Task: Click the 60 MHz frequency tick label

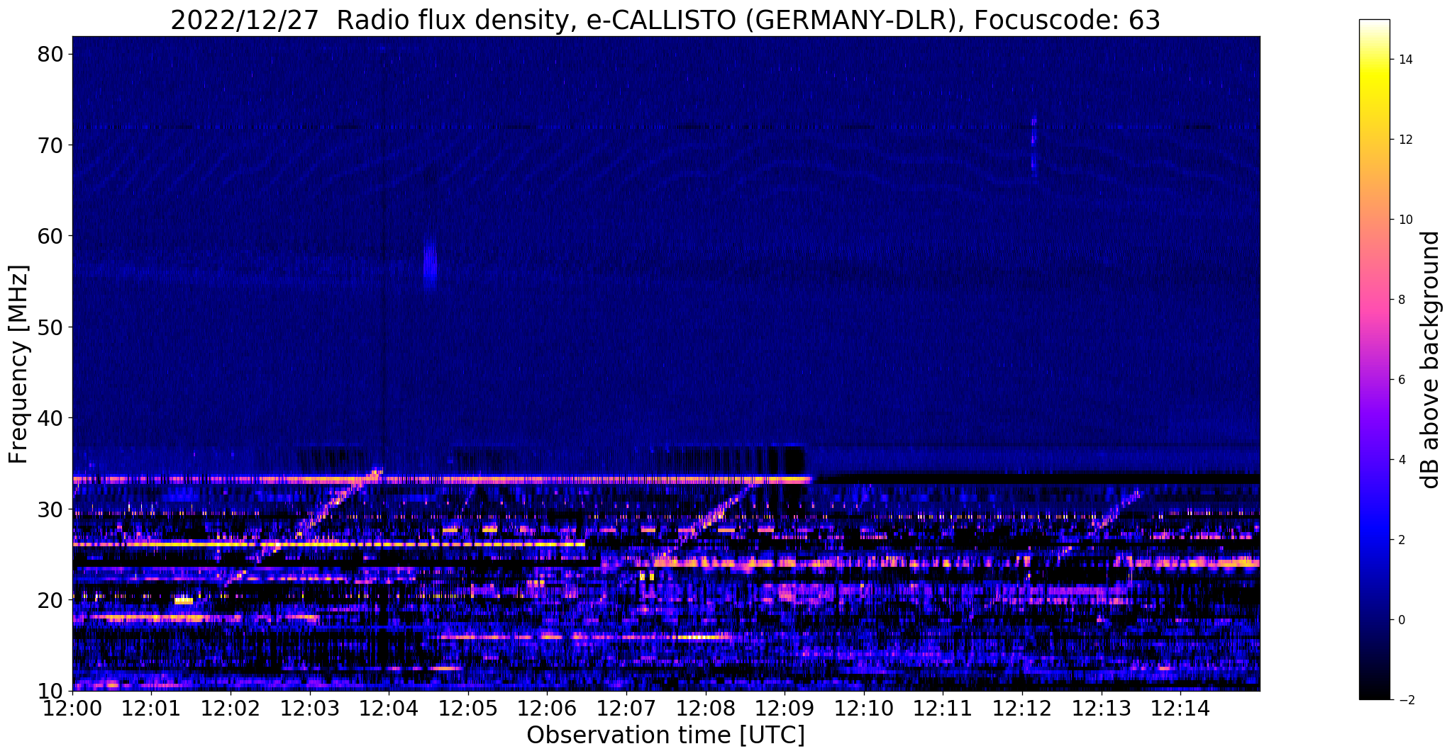Action: (x=50, y=236)
